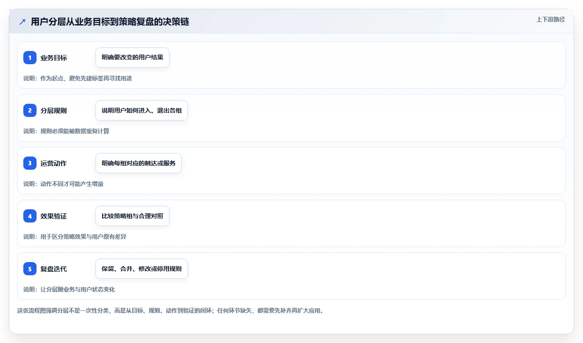Viewport: 583px width, 343px height.
Task: Select step number 1 badge
Action: (30, 58)
